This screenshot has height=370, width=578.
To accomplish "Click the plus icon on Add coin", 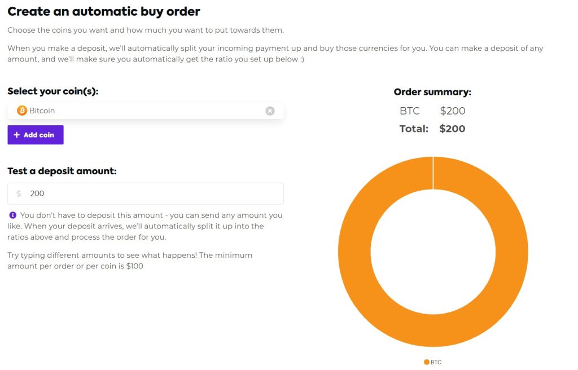I will tap(17, 135).
